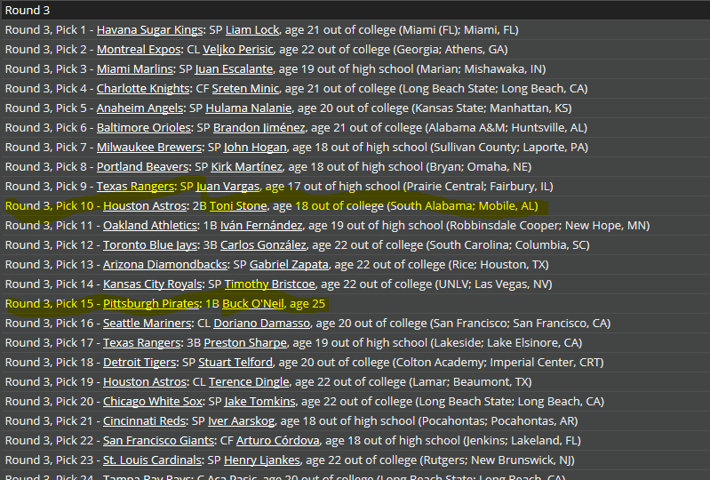This screenshot has width=710, height=480.
Task: Open Juan Vargas player link
Action: 227,186
